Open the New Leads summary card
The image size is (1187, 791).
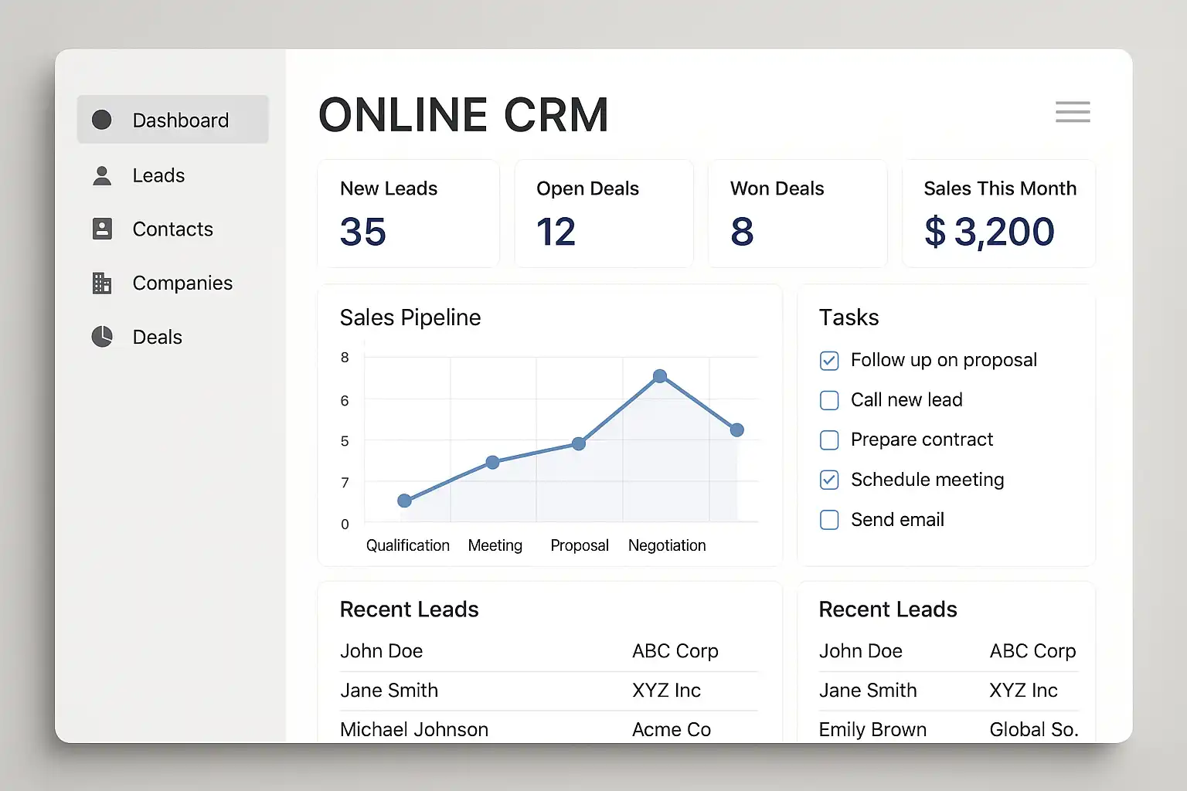click(408, 214)
